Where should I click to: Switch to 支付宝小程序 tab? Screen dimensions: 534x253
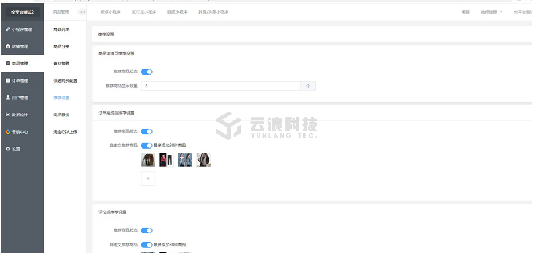point(143,12)
